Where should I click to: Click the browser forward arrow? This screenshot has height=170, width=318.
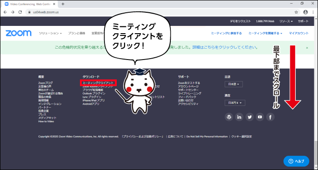tap(13, 12)
